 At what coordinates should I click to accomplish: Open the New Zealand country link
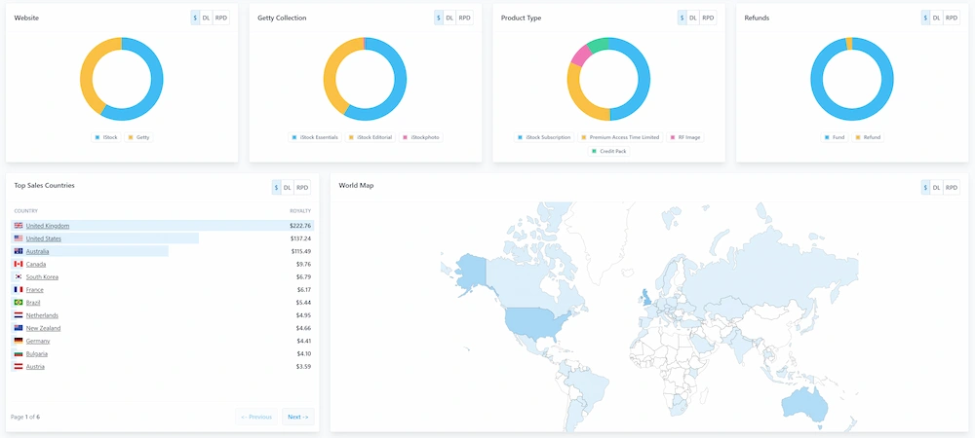(x=42, y=328)
